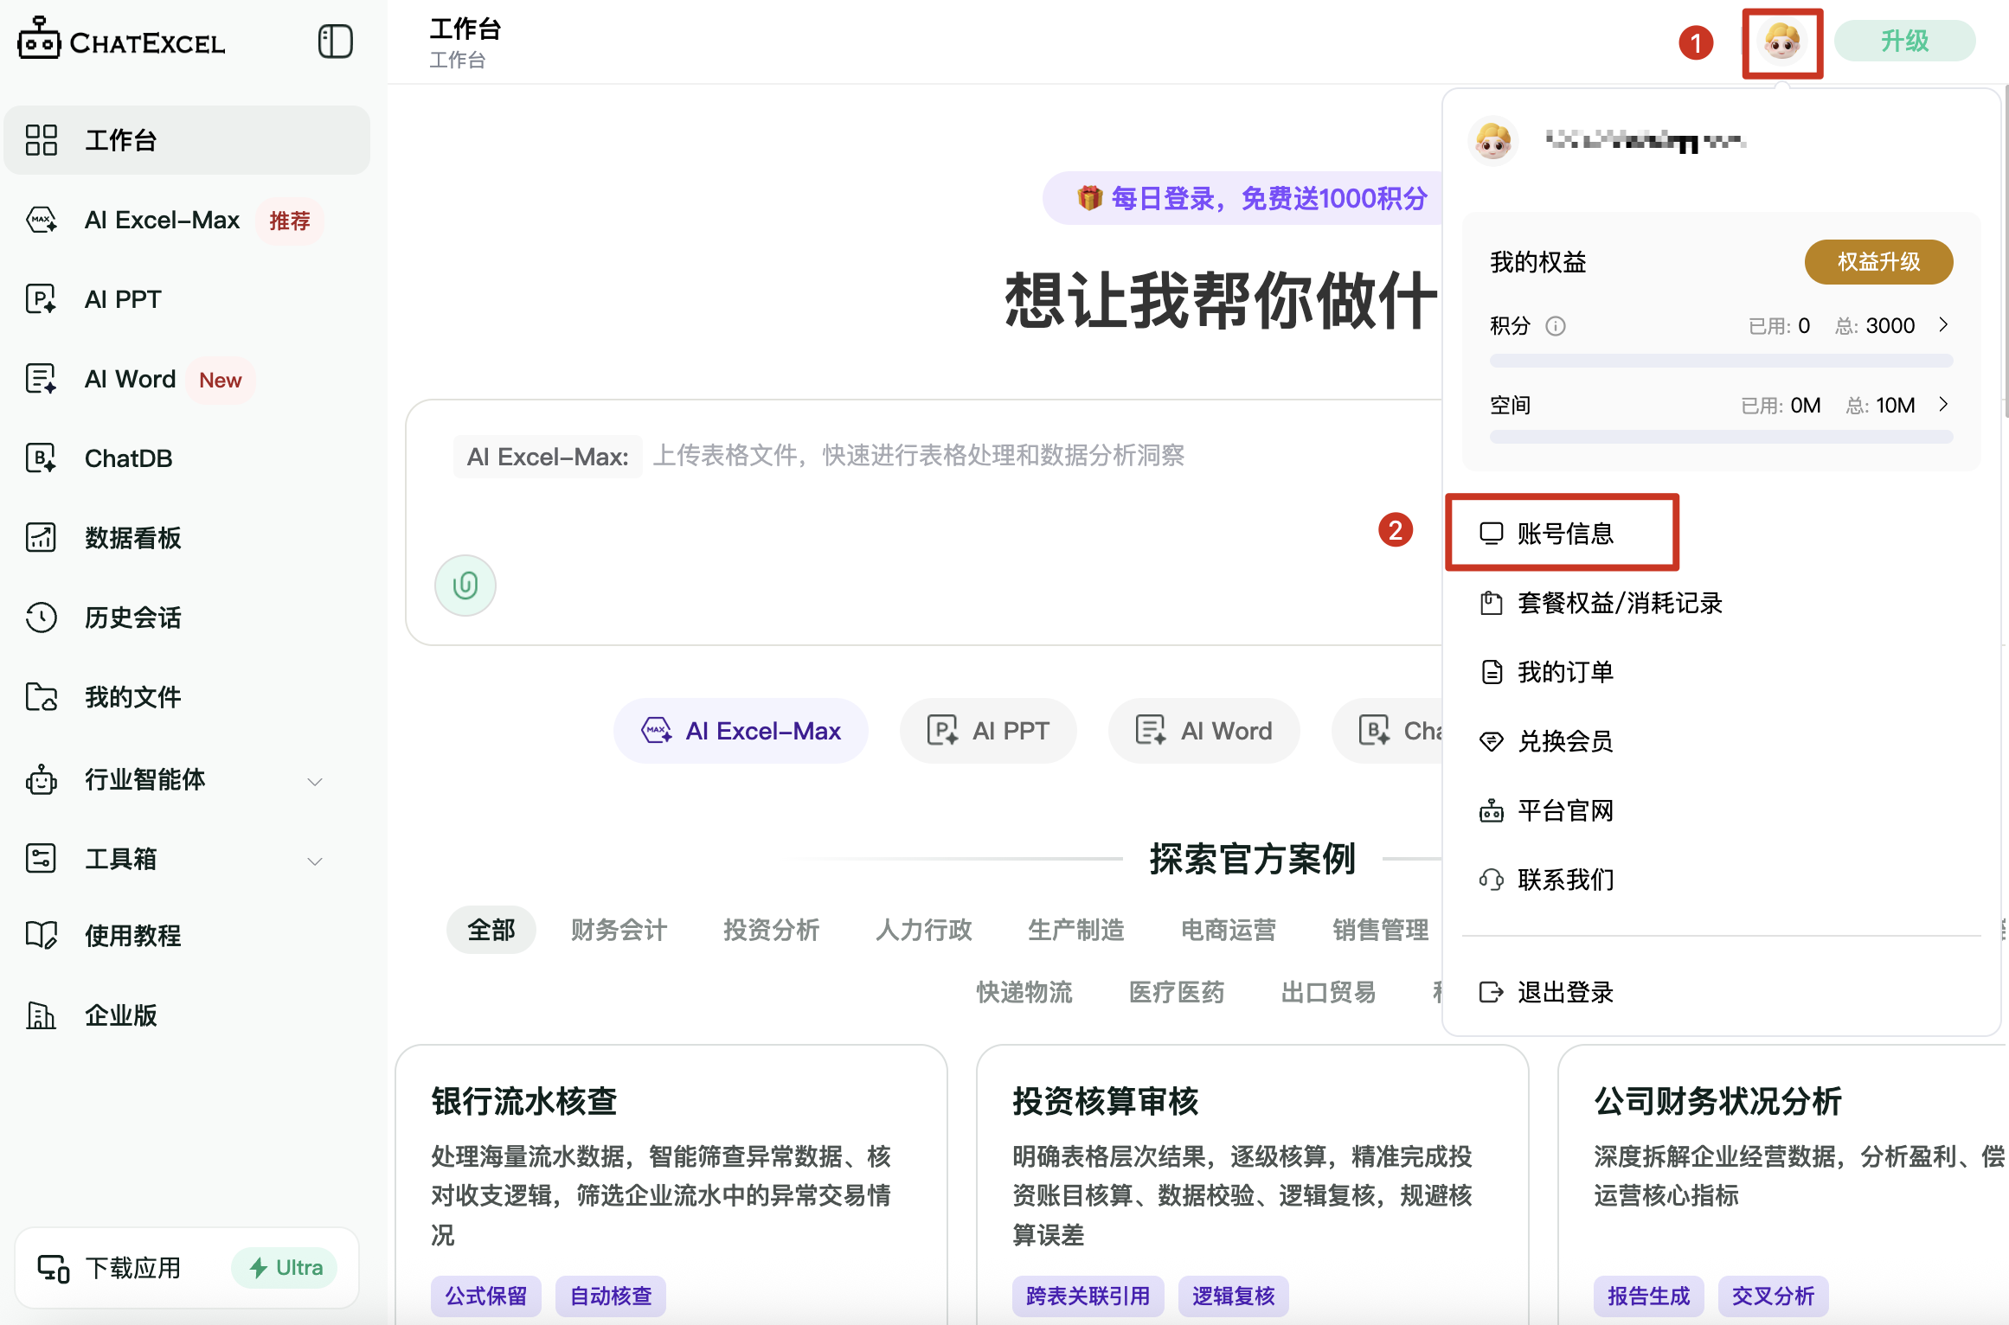Switch to 销售管理 category tab

[x=1381, y=930]
